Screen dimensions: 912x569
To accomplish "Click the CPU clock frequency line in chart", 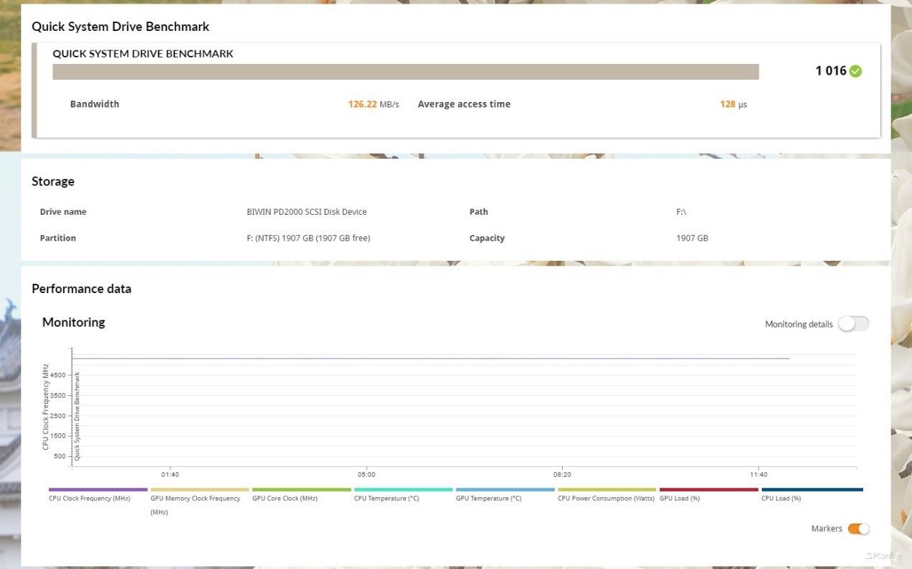I will [431, 358].
